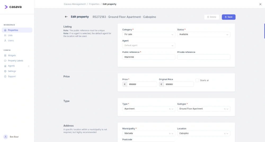Click the Agents icon in sidebar

[x=5, y=66]
